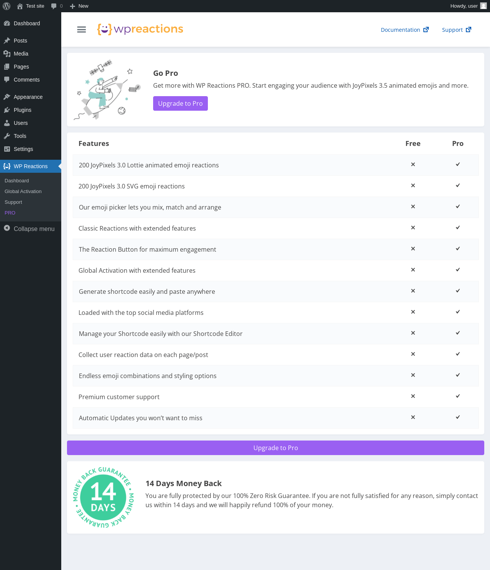Click the Howdy, user account link
The image size is (490, 570).
click(468, 6)
